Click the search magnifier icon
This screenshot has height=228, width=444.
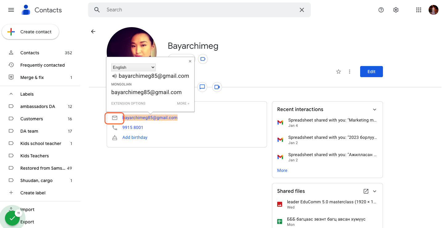tap(97, 10)
